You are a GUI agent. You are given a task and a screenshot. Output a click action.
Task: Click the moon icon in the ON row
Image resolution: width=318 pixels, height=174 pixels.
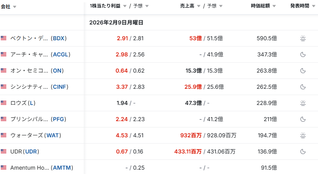303,71
